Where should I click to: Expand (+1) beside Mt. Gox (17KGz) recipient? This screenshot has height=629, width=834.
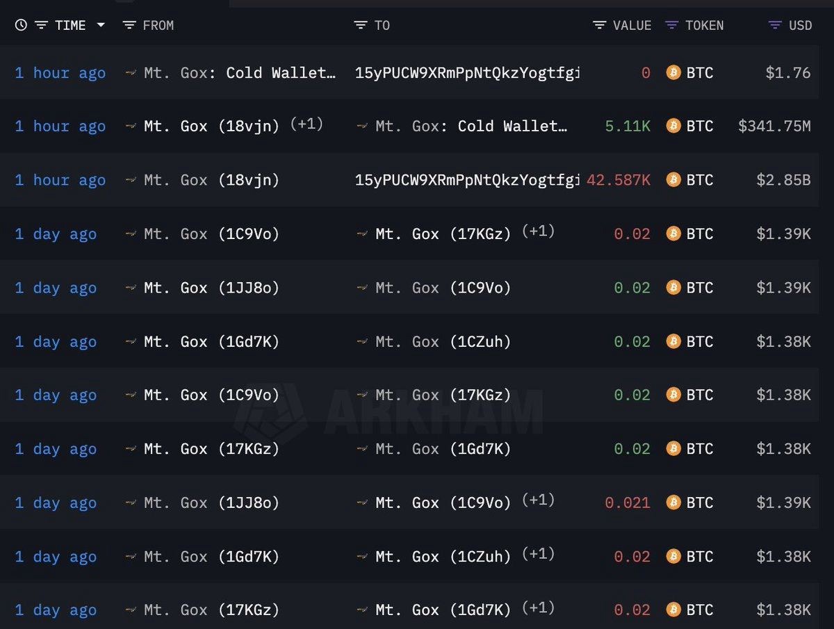tap(538, 231)
